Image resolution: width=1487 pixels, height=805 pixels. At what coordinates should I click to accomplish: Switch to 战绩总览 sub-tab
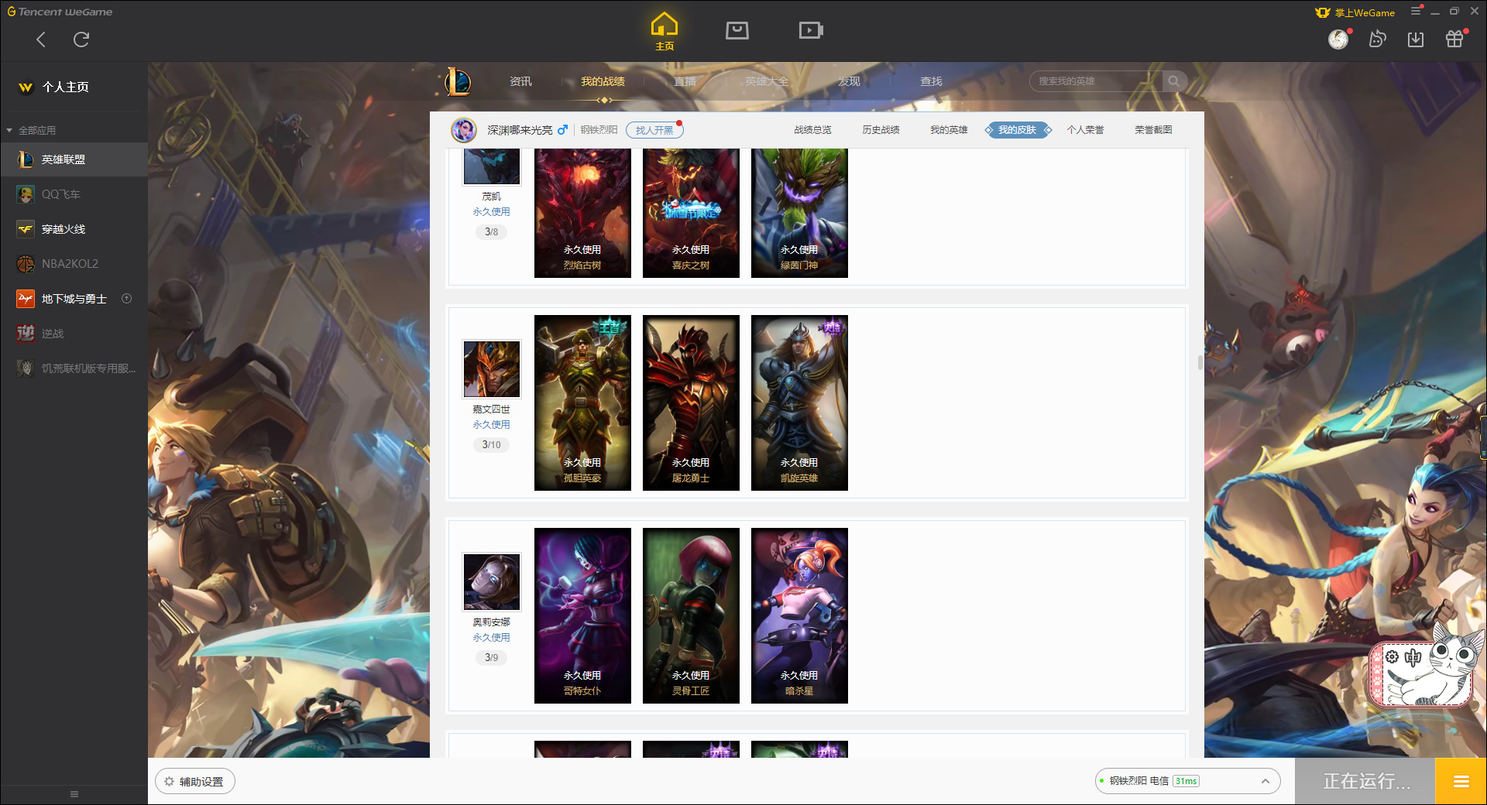[812, 130]
